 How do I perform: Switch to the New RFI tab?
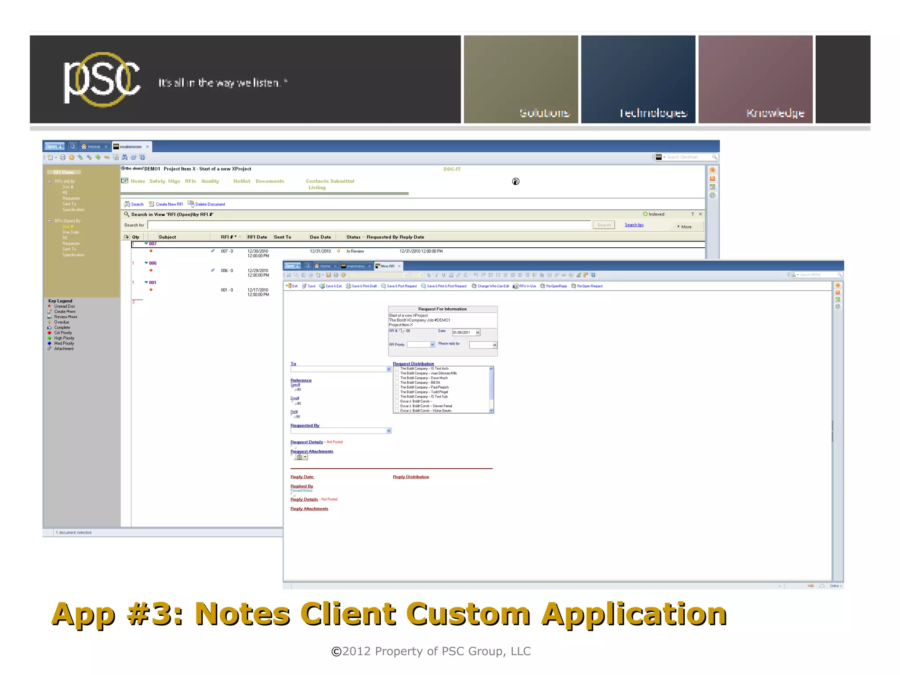[x=388, y=266]
